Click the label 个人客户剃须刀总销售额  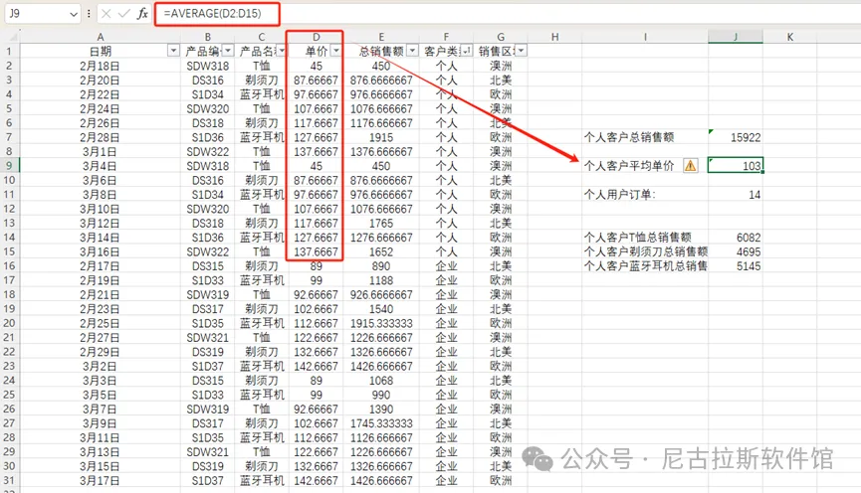tap(646, 251)
